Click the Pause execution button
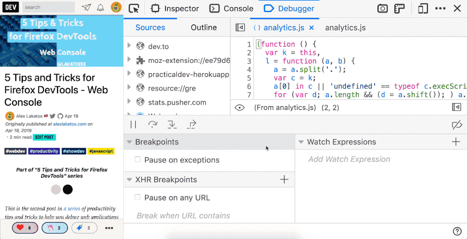The height and width of the screenshot is (239, 467). tap(134, 125)
